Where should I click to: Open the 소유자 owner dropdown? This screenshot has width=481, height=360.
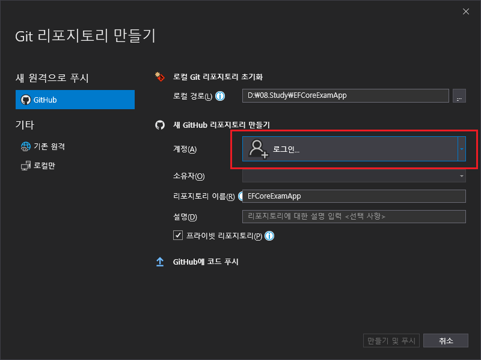[354, 176]
